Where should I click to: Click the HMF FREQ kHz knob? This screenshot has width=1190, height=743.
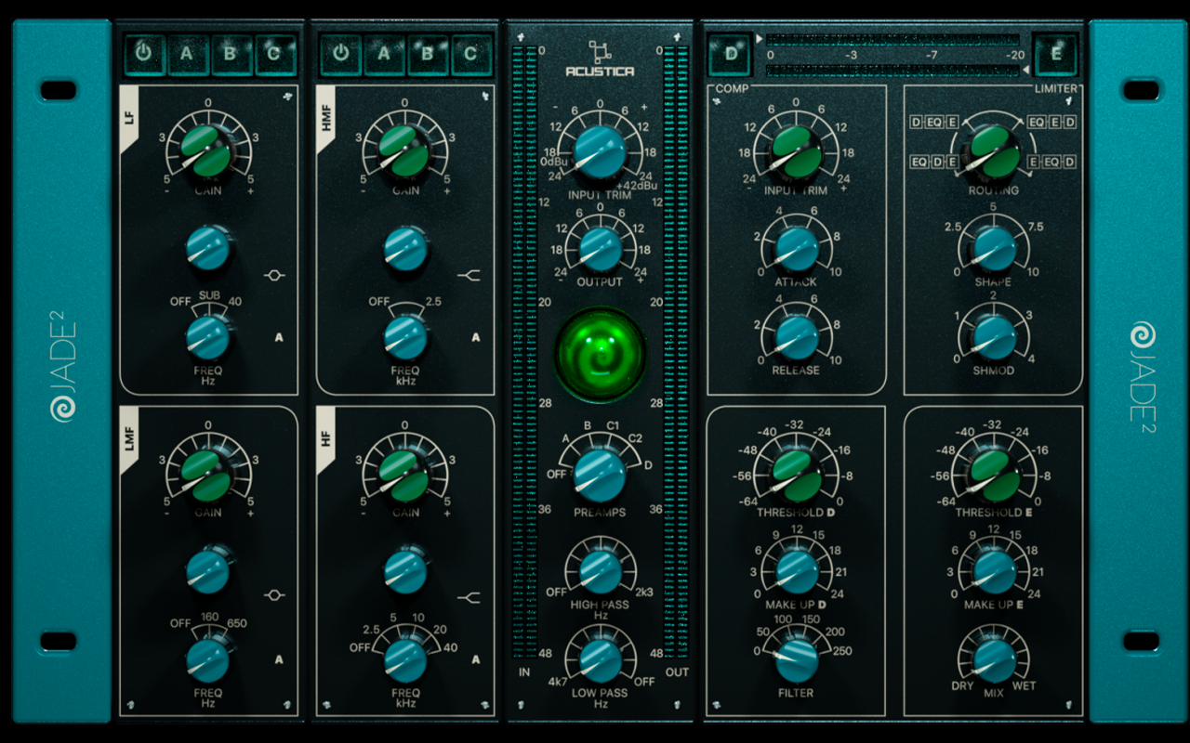(405, 337)
